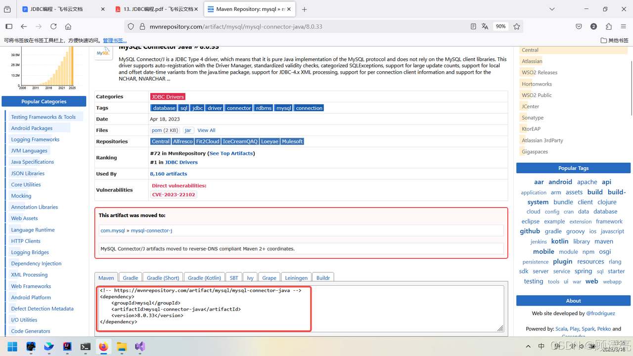
Task: Click the android popular tag
Action: (x=560, y=182)
